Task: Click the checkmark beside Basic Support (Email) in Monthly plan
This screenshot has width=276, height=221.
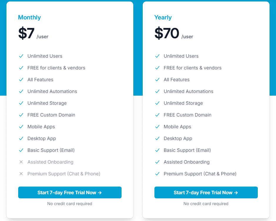Action: click(x=21, y=150)
